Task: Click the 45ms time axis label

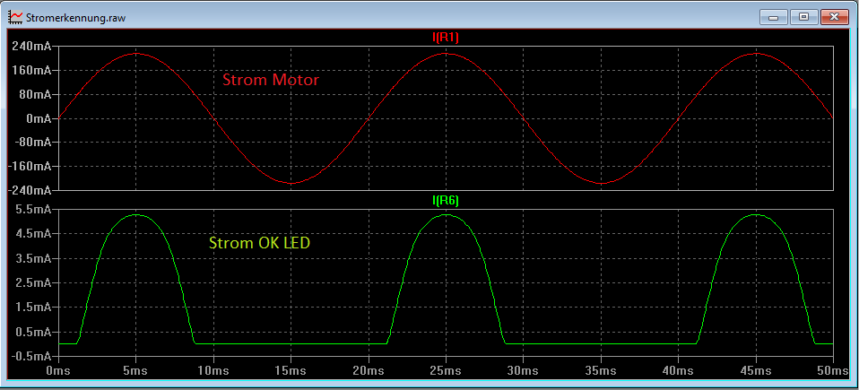Action: point(756,369)
